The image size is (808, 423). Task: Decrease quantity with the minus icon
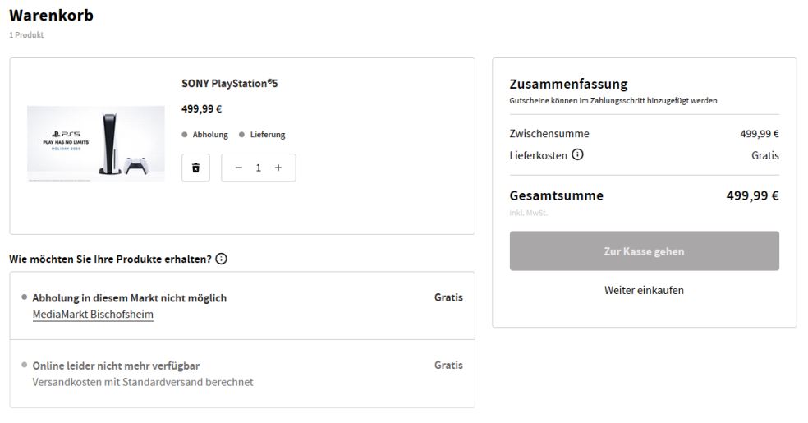[x=239, y=168]
